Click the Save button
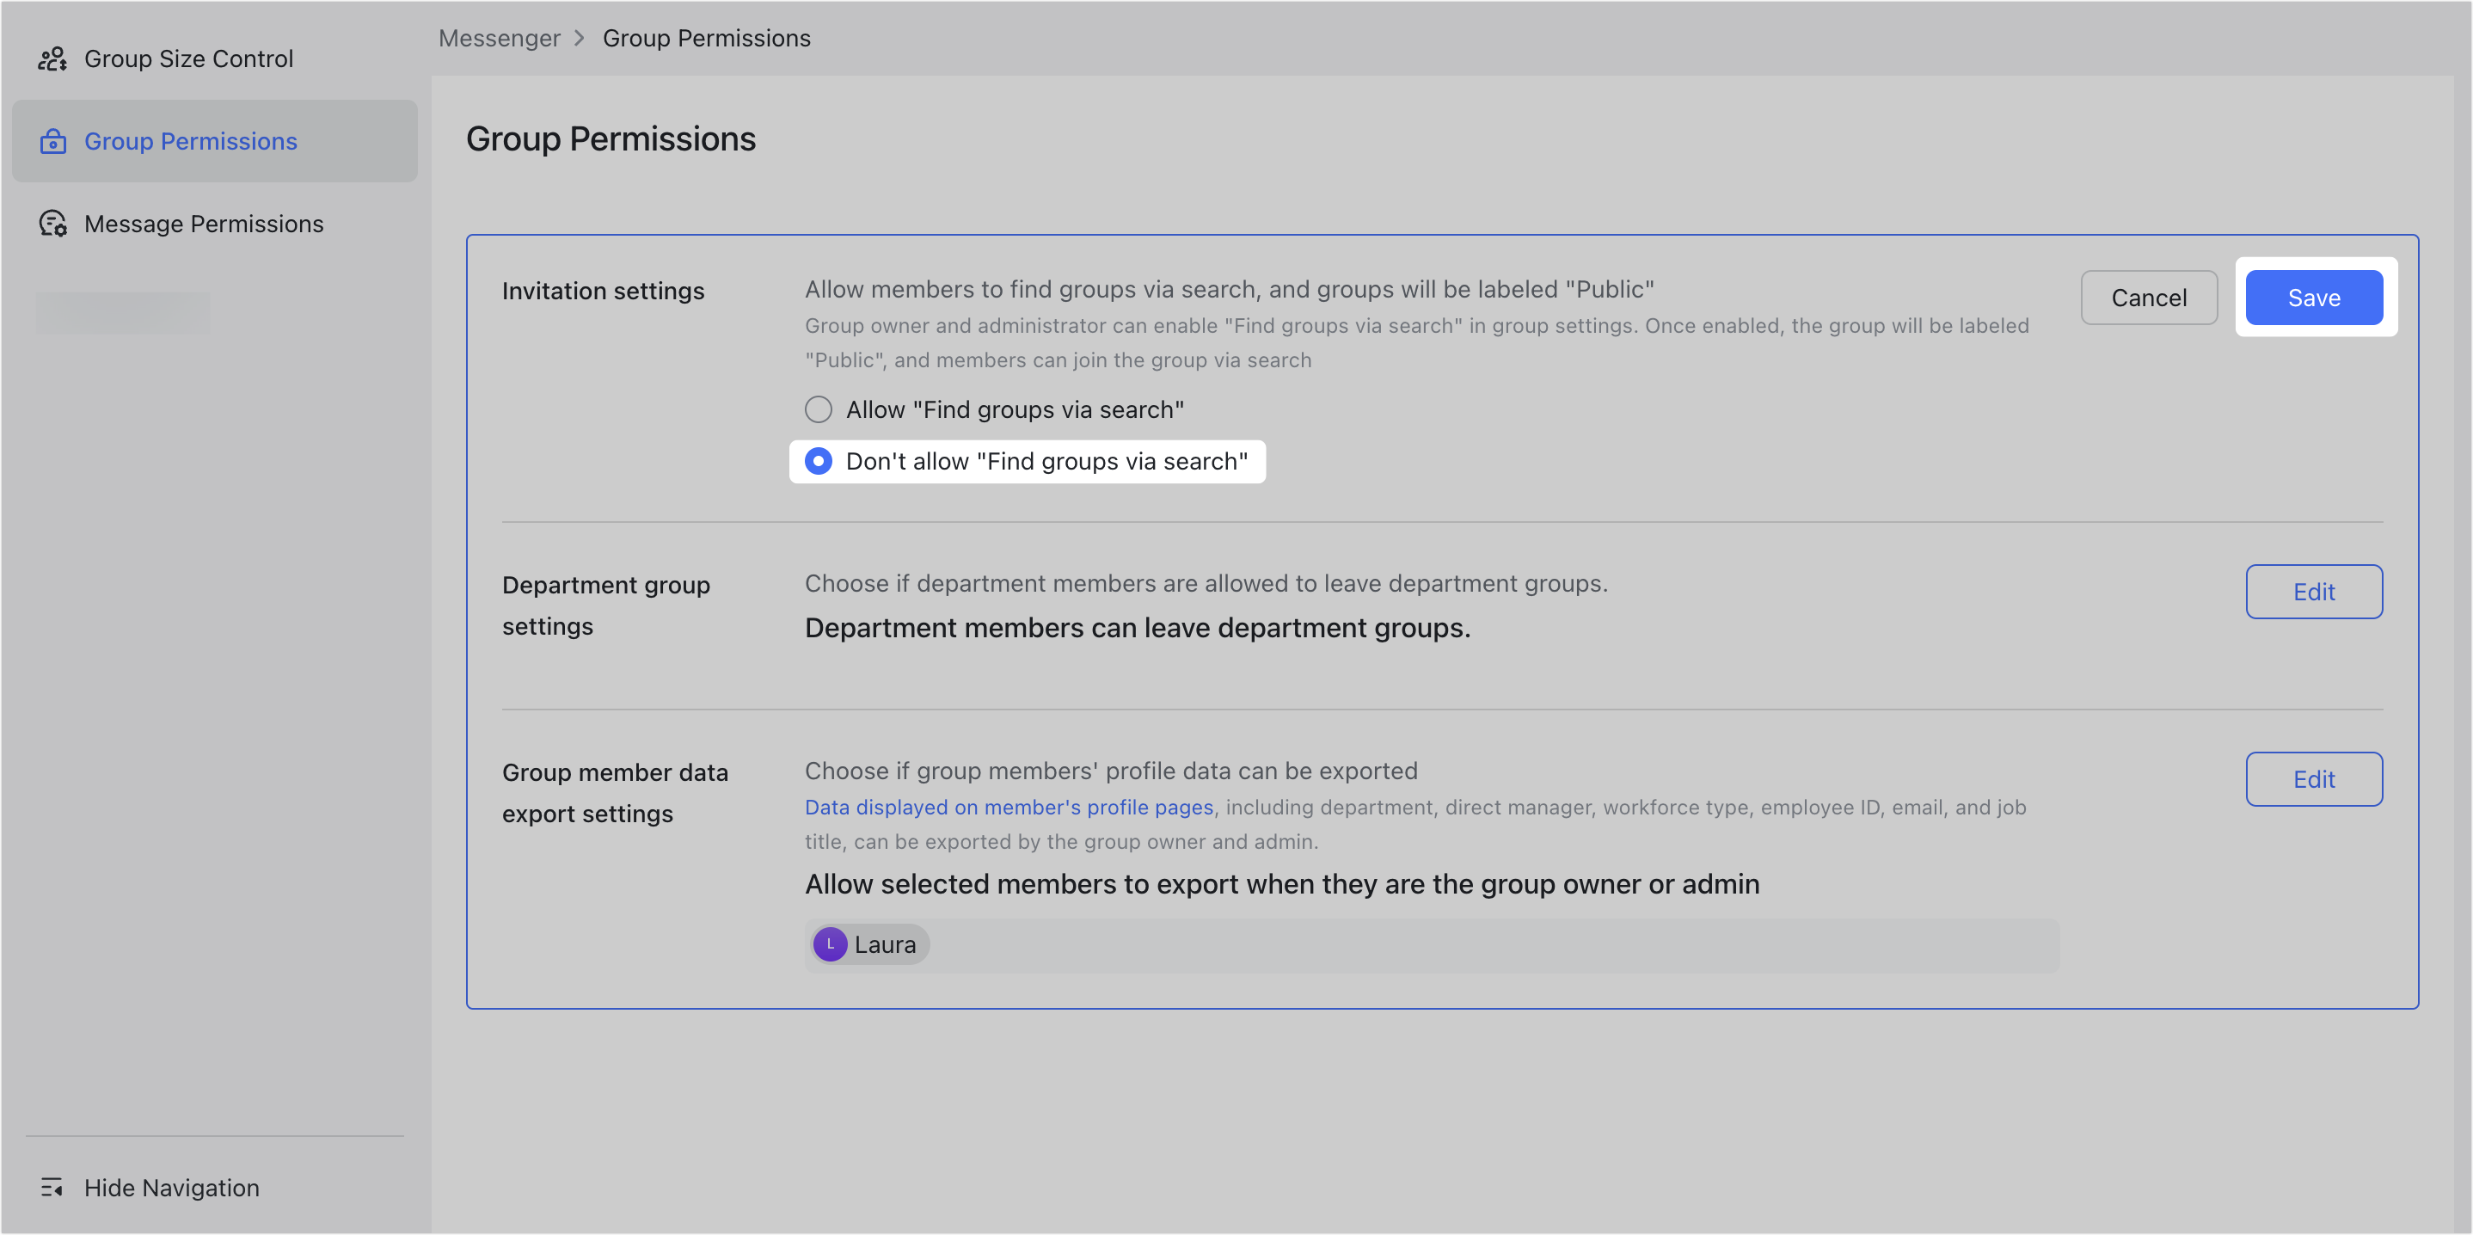The width and height of the screenshot is (2473, 1235). pos(2314,298)
